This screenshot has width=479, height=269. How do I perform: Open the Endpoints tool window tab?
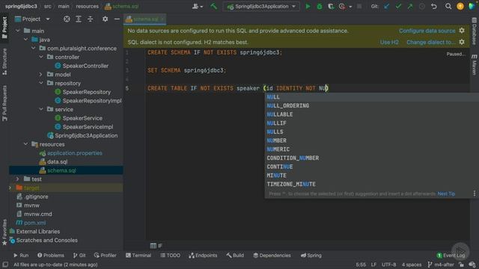(203, 256)
